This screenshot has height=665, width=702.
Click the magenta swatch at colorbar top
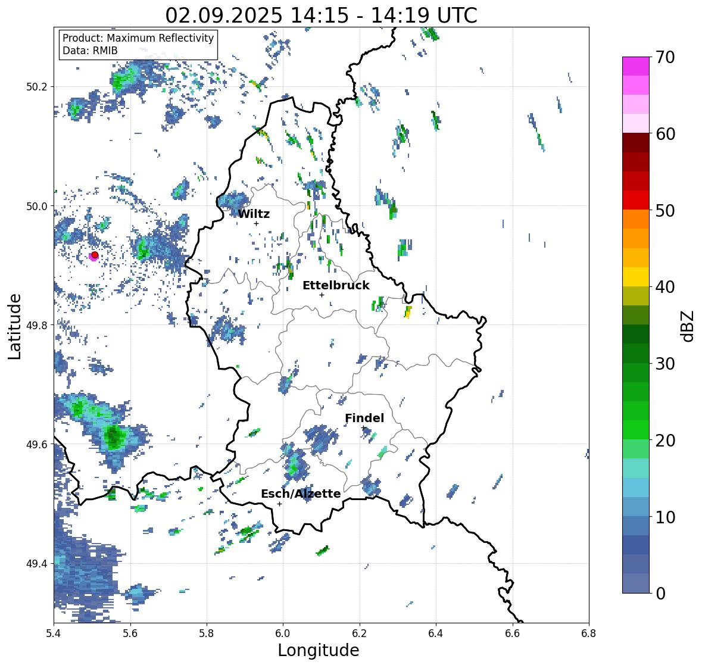[x=636, y=66]
